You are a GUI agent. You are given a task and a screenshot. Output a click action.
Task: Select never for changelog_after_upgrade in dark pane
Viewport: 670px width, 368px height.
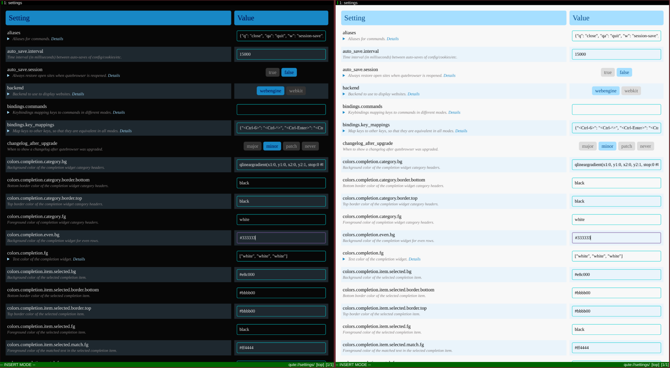[x=310, y=146]
